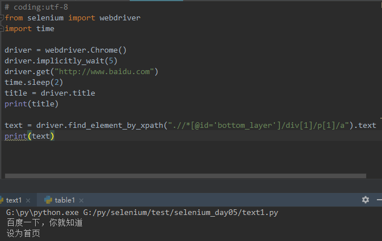
Task: Click the '百度一下，你就知道' output line
Action: (44, 223)
